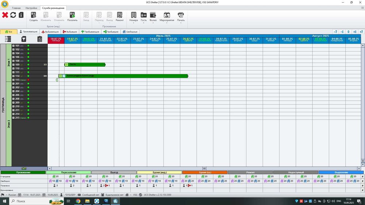Click the room card icon above the room list

(40, 39)
